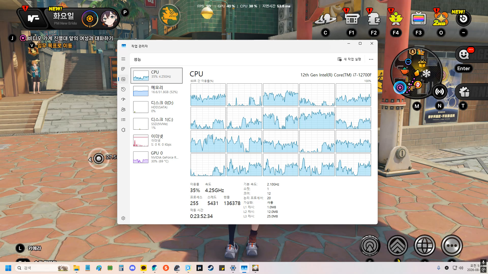Open the Calculator from the taskbar
This screenshot has height=274, width=488.
click(121, 268)
